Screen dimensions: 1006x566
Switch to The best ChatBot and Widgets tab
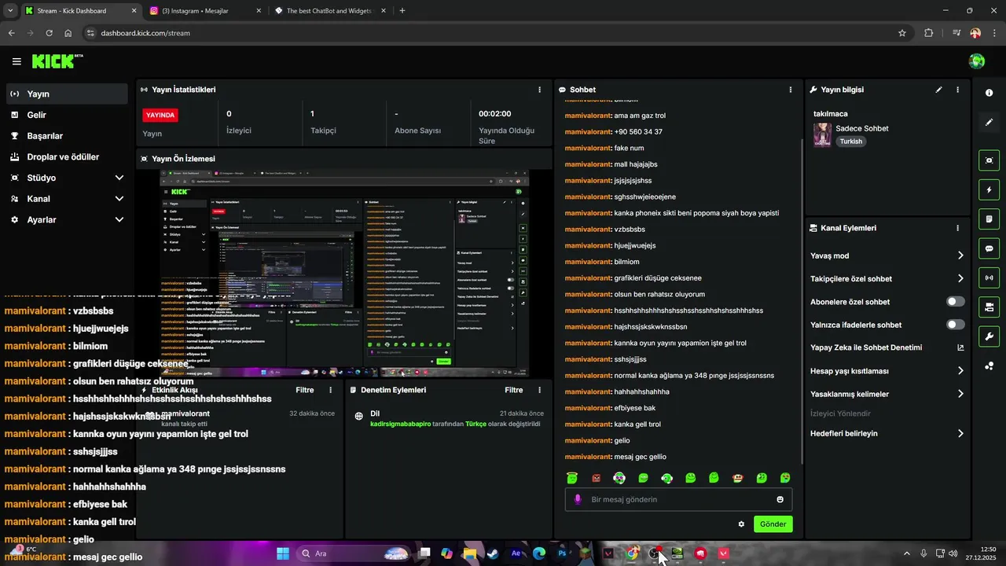tap(330, 11)
